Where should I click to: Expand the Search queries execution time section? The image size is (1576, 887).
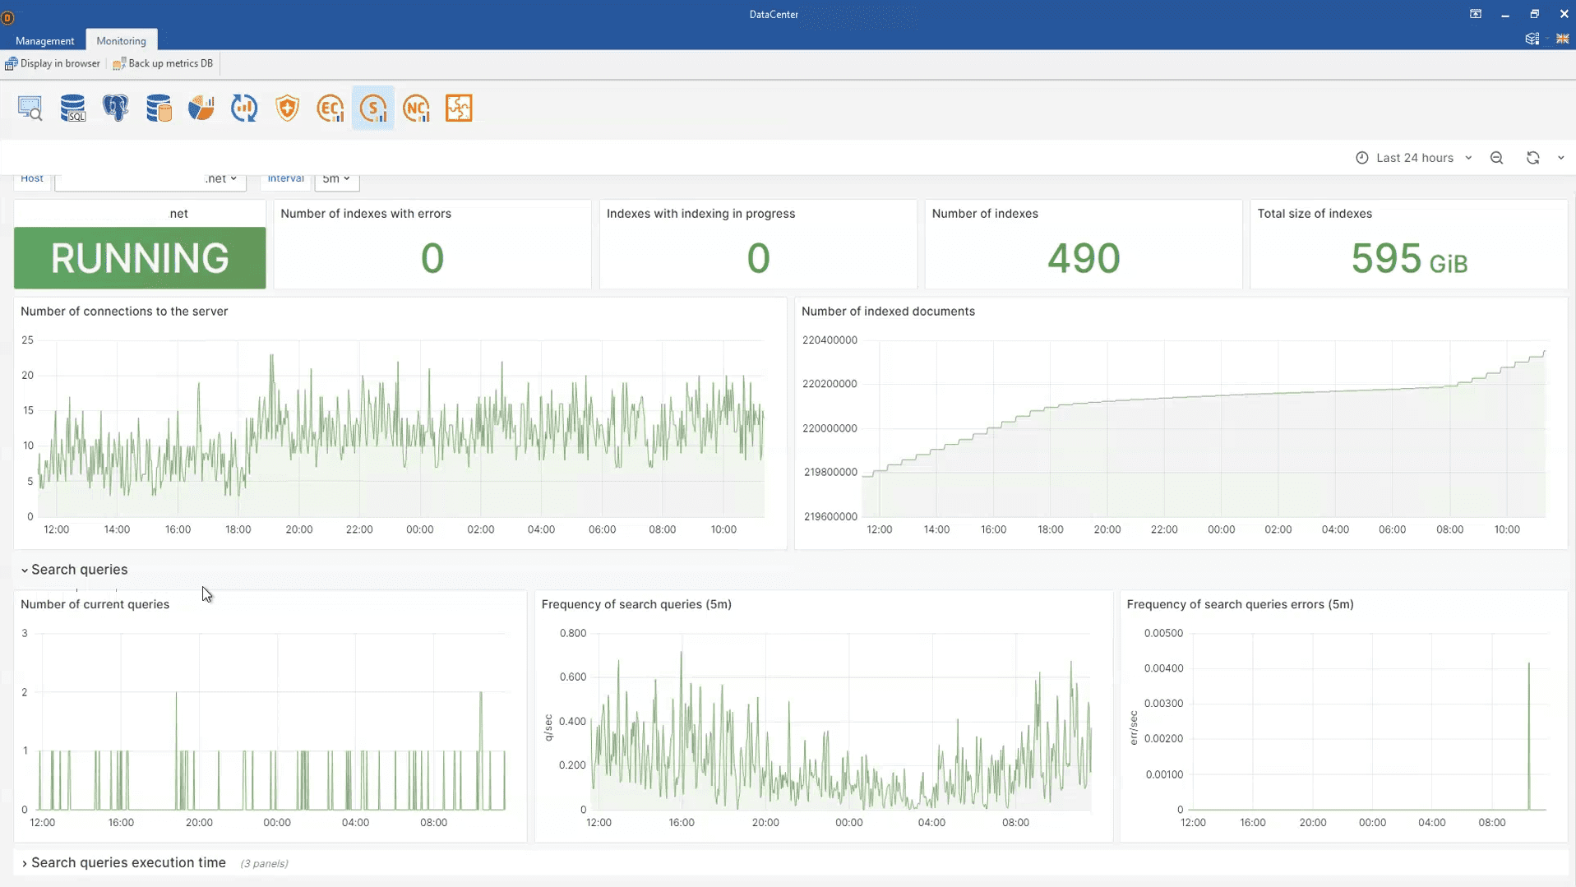click(x=123, y=862)
